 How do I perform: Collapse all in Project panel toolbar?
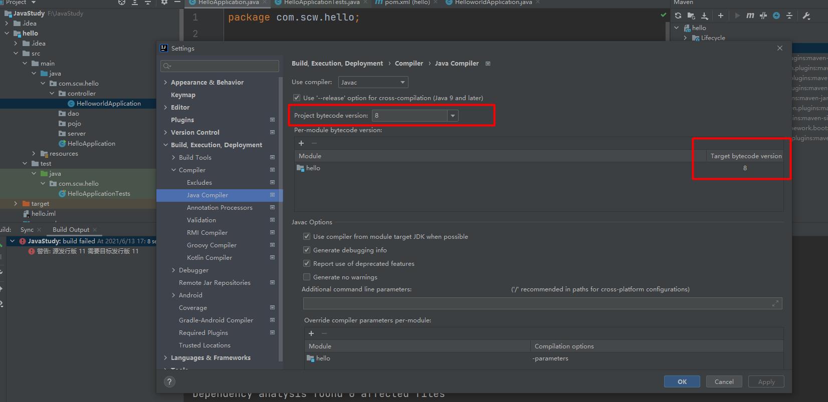click(148, 3)
